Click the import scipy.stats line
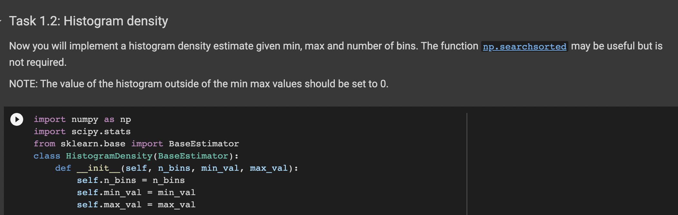Image resolution: width=678 pixels, height=215 pixels. coord(82,131)
